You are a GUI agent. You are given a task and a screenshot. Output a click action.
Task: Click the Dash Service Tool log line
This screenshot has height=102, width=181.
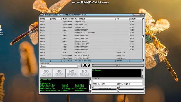tap(62, 87)
